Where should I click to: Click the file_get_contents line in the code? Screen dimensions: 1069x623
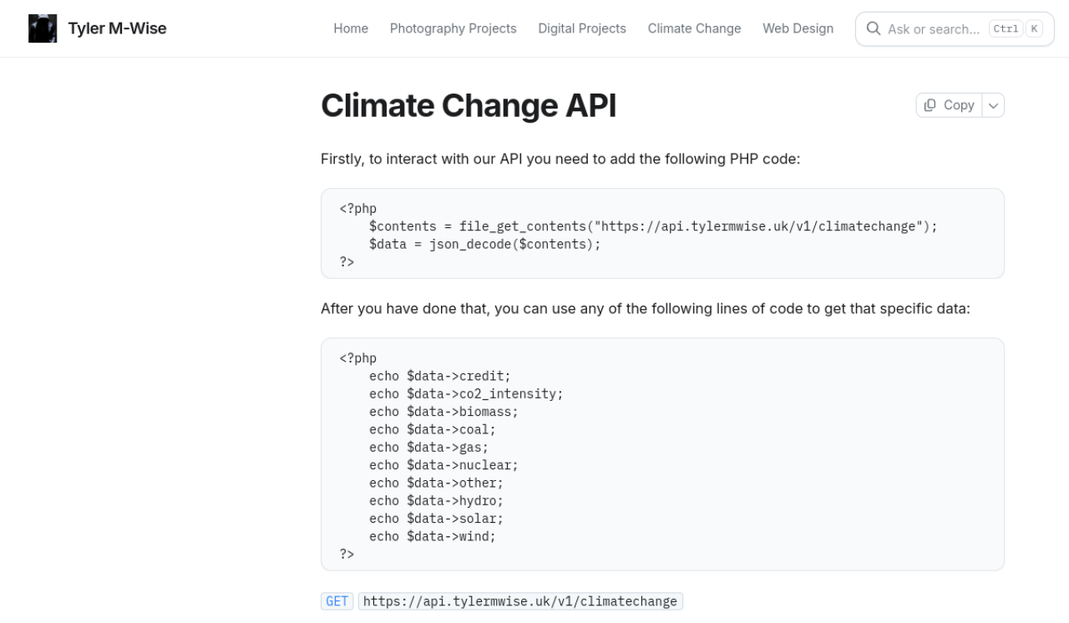[653, 226]
